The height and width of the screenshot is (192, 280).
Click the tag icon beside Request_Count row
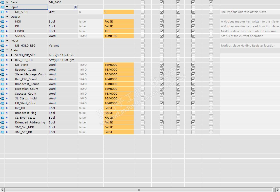point(2,70)
